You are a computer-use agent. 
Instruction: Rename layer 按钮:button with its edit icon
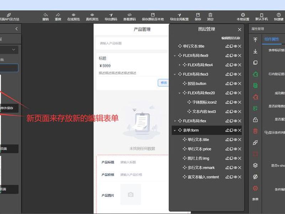[227, 83]
